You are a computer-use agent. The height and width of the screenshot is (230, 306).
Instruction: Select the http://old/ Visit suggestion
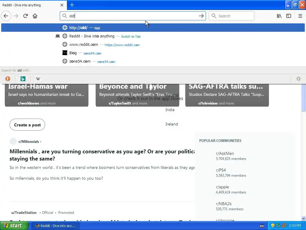(x=153, y=28)
